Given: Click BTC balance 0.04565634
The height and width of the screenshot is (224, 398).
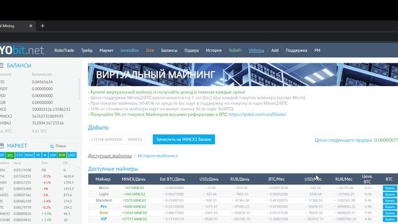Looking at the screenshot, I should (42, 82).
